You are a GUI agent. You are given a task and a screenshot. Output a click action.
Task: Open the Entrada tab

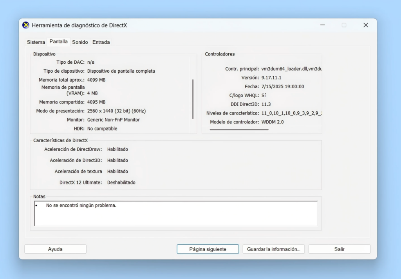tap(101, 42)
